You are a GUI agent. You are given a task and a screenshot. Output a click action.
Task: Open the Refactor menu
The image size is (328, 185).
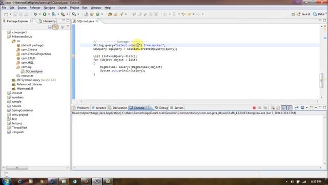(x=35, y=8)
